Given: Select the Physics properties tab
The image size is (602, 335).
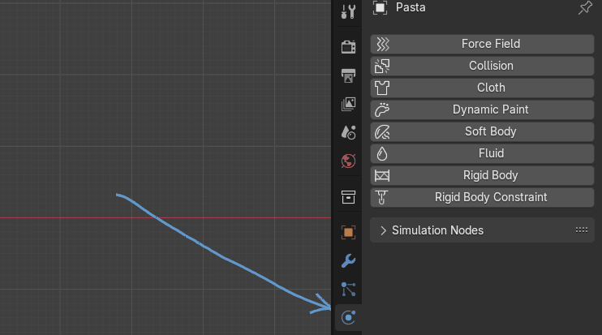Looking at the screenshot, I should click(x=348, y=317).
